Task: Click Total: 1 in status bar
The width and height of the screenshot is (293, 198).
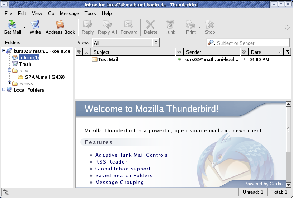Action: coord(279,192)
